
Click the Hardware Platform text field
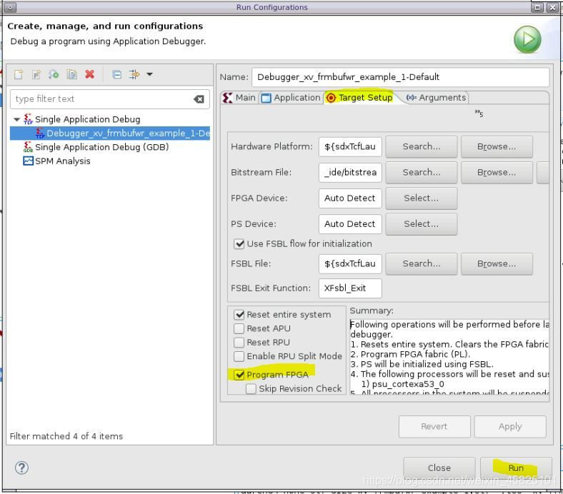[x=350, y=147]
